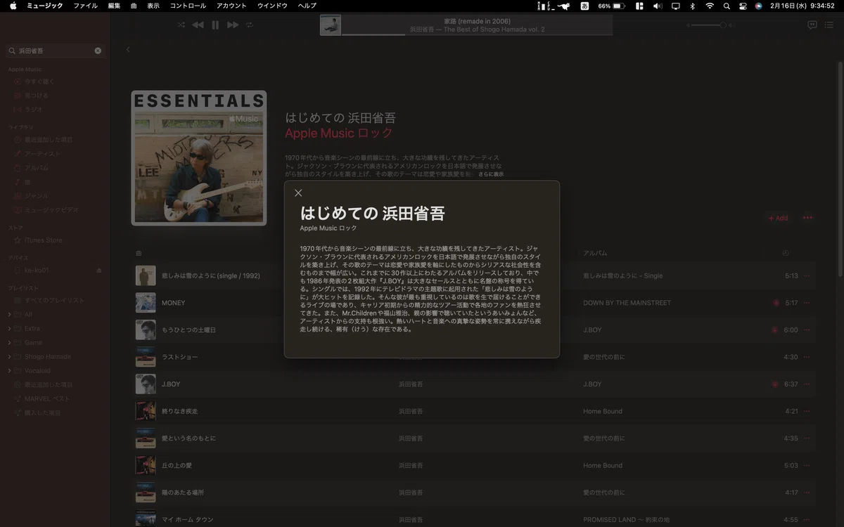Expand the Shogo Hamada playlist folder
This screenshot has height=527, width=844.
10,357
